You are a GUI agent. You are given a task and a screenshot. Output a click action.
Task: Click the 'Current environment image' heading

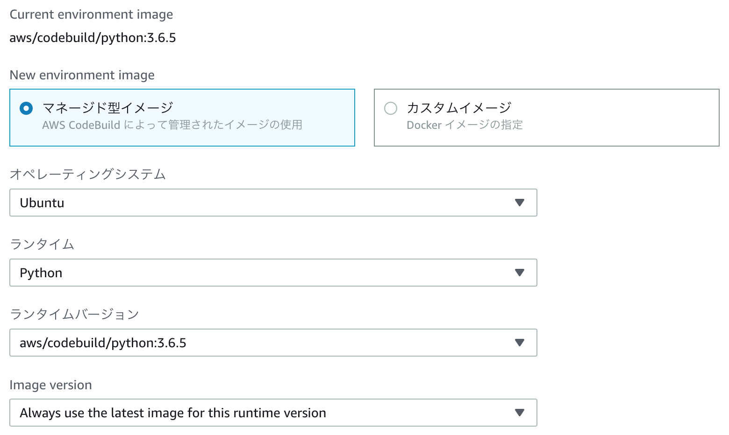pos(91,14)
